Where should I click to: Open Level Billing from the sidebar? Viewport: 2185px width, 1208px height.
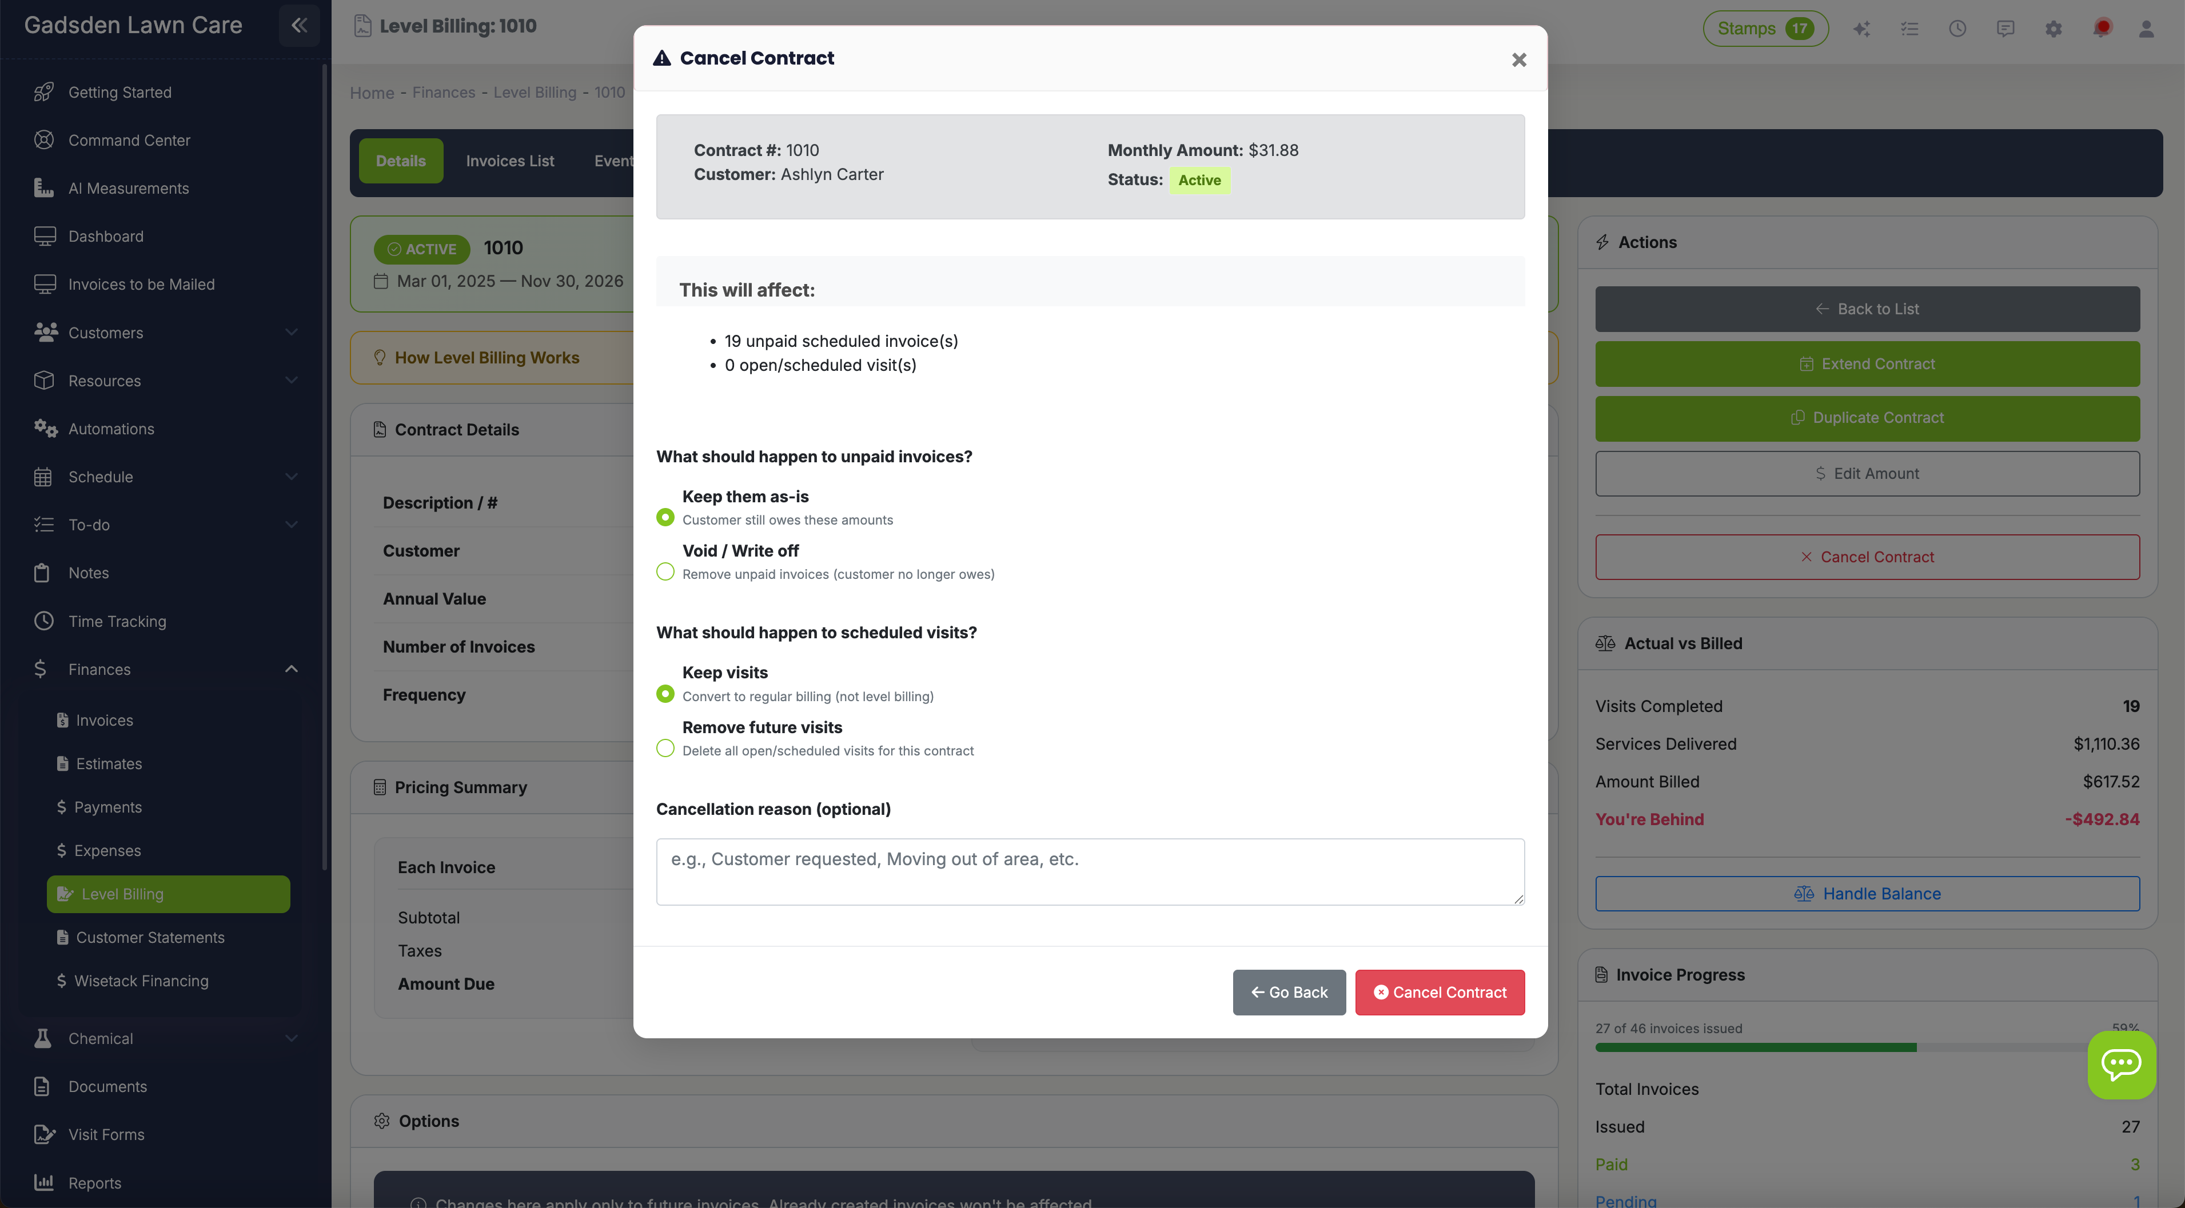click(x=122, y=894)
